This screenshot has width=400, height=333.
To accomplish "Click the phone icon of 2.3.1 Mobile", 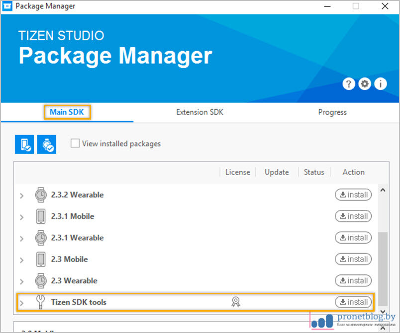I will [x=41, y=216].
